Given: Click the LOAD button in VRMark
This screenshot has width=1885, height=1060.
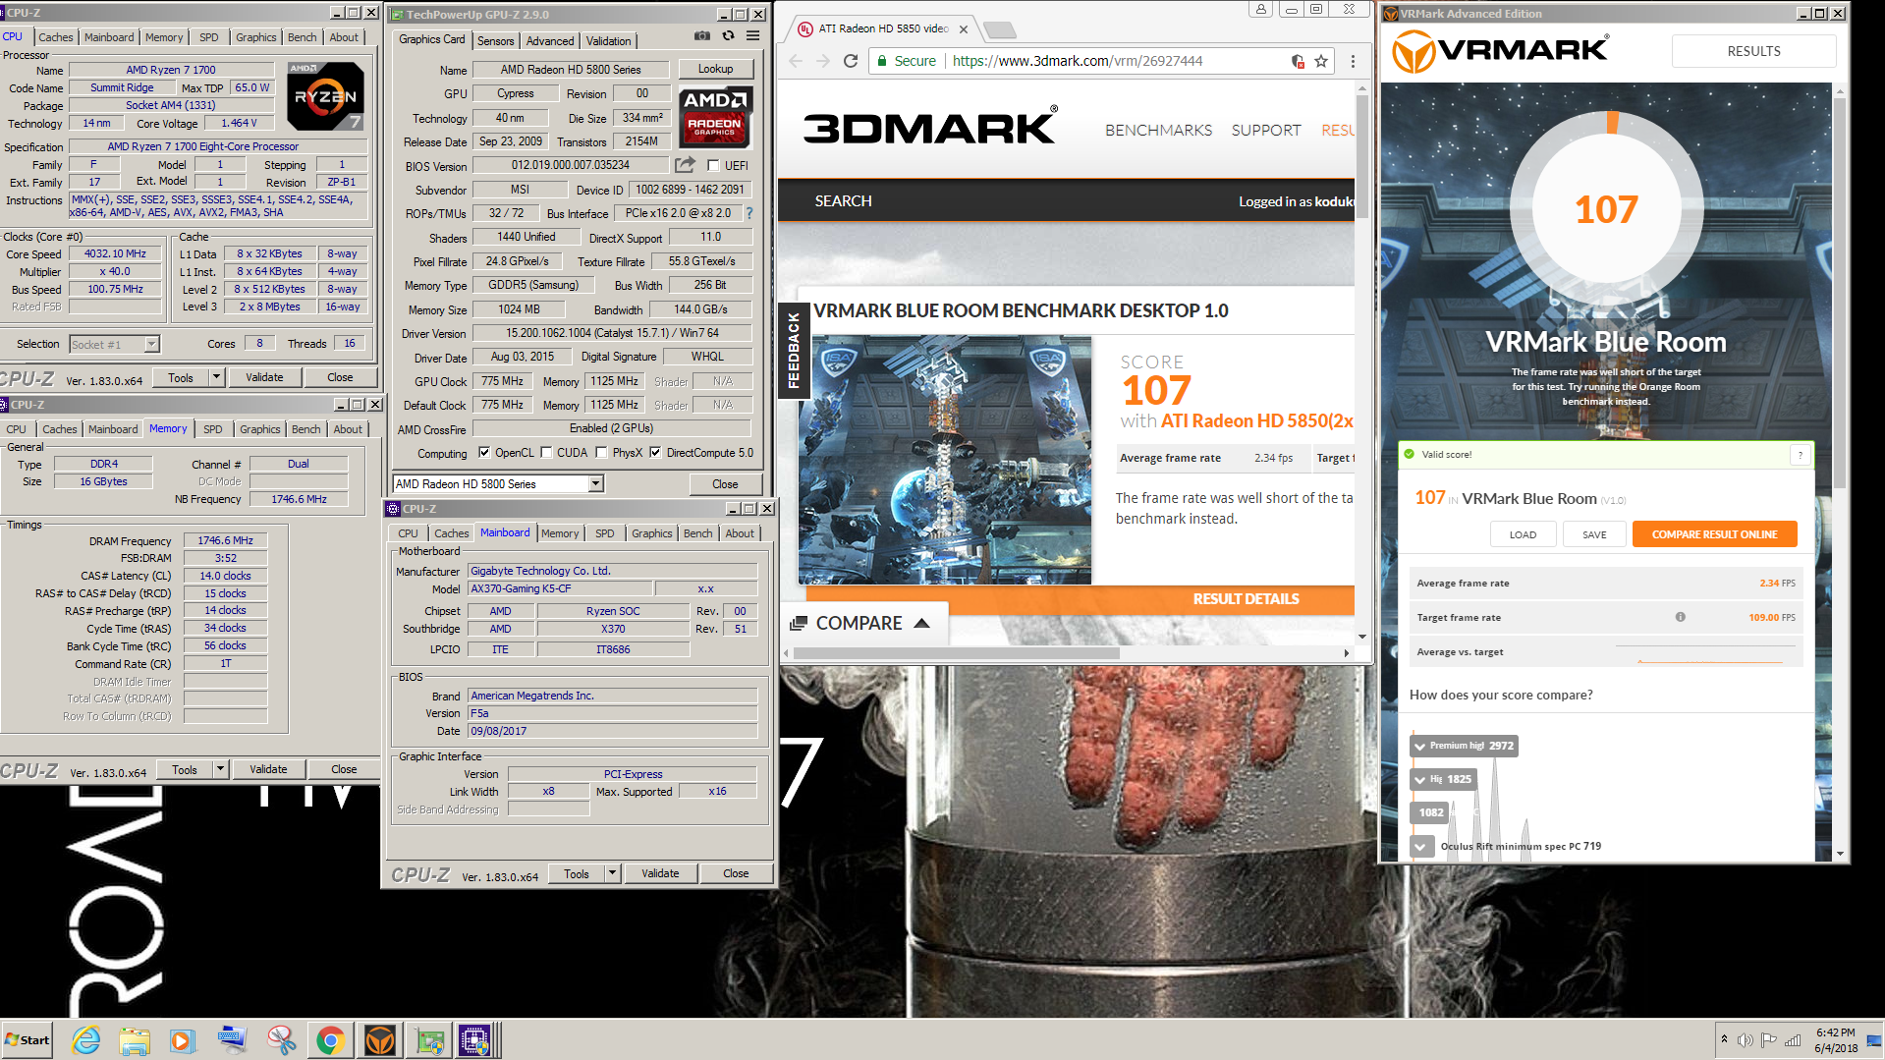Looking at the screenshot, I should [1523, 534].
